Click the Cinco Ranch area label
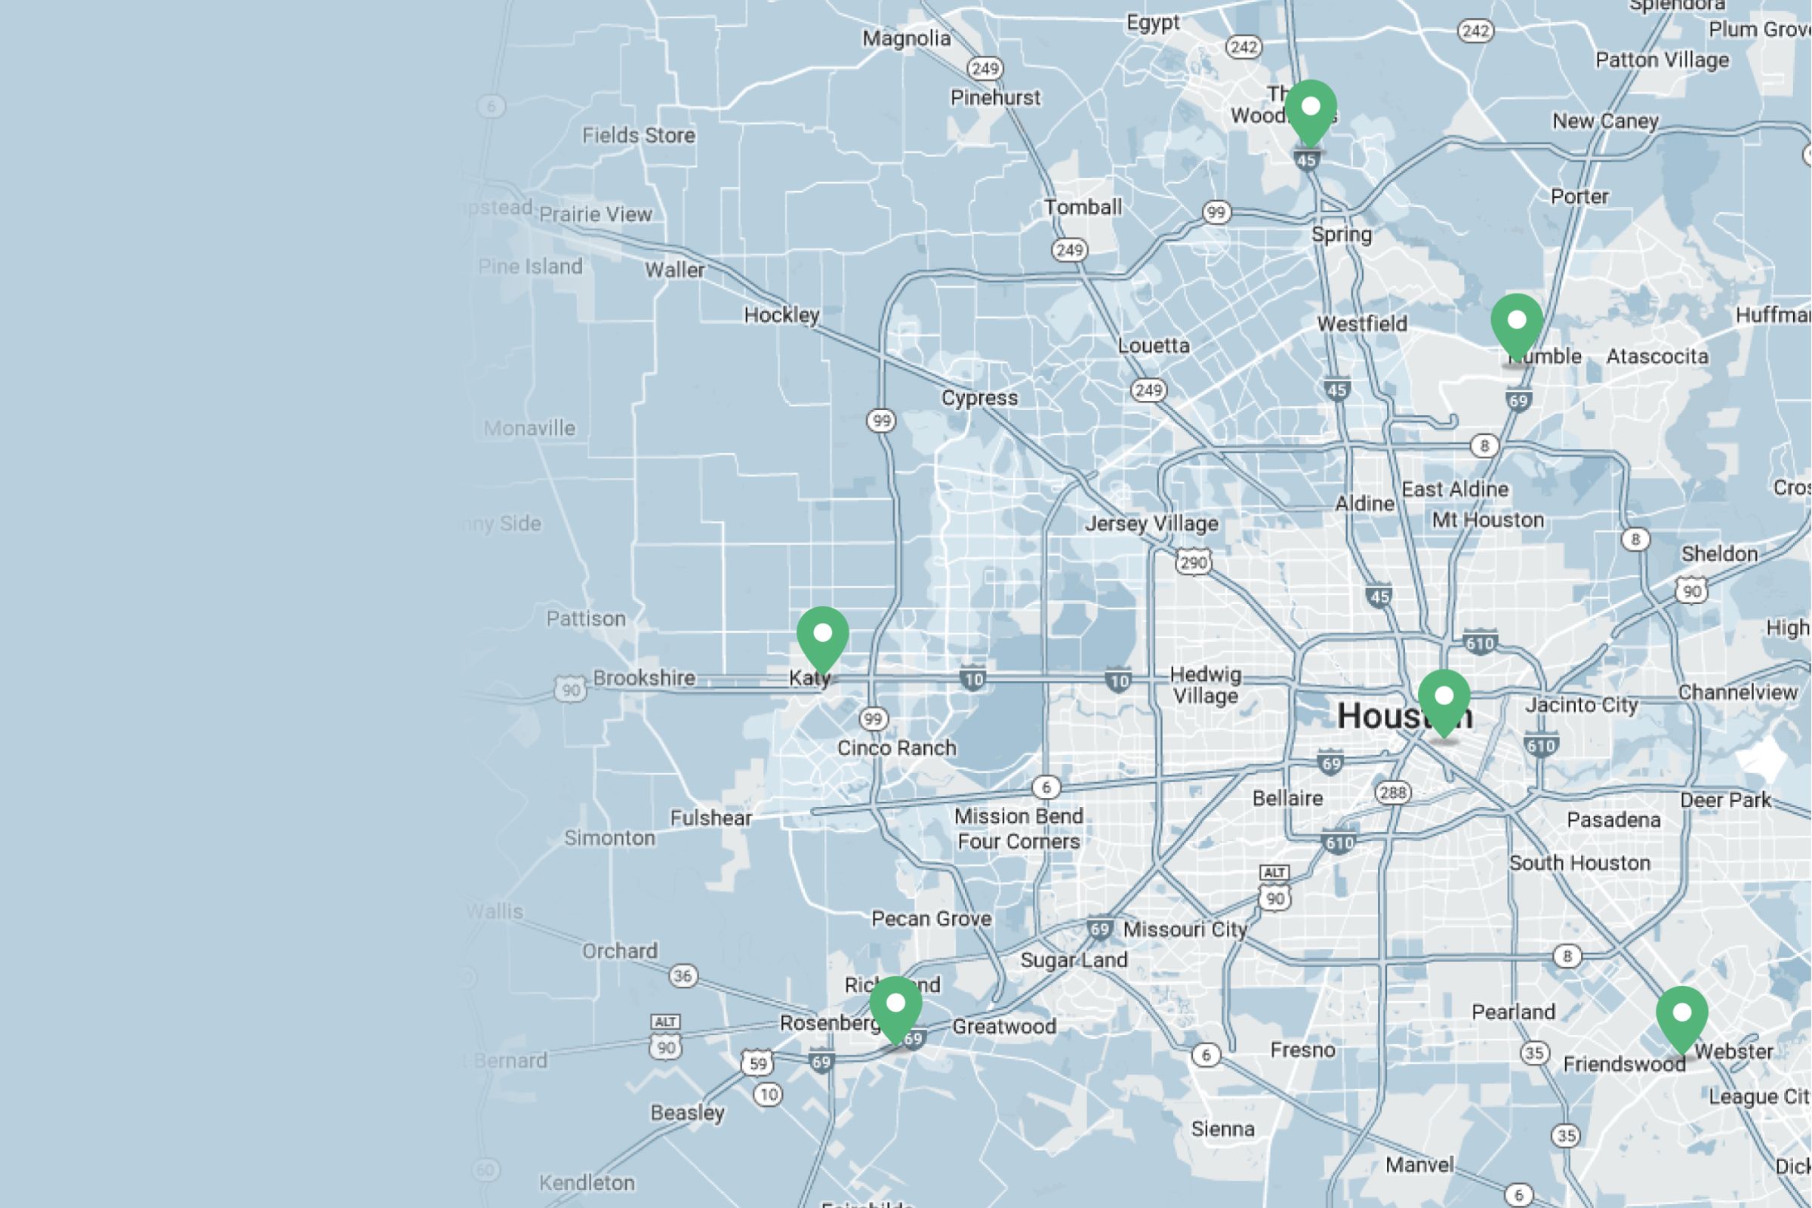1812x1208 pixels. pos(896,747)
